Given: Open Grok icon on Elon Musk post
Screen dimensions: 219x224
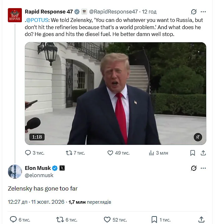Looking at the screenshot, I should (x=194, y=168).
